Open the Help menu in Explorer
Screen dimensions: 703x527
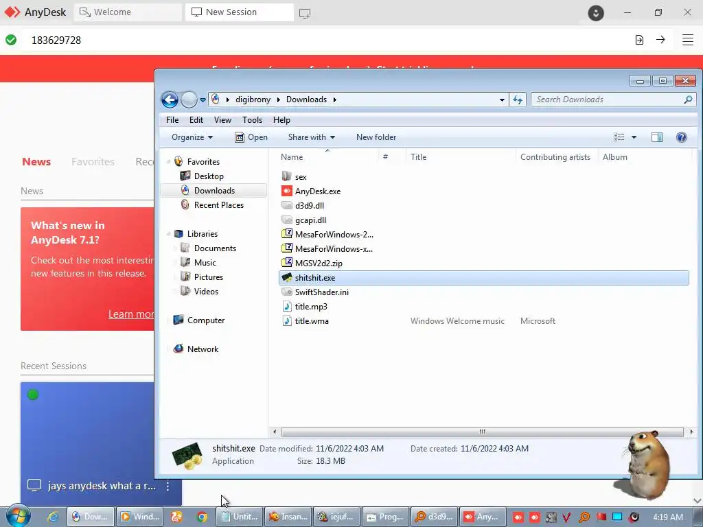pos(281,119)
